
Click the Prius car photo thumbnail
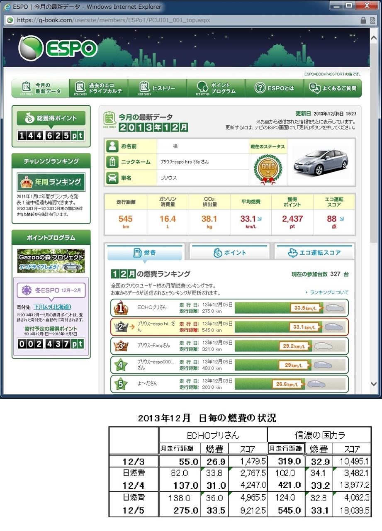tap(321, 162)
